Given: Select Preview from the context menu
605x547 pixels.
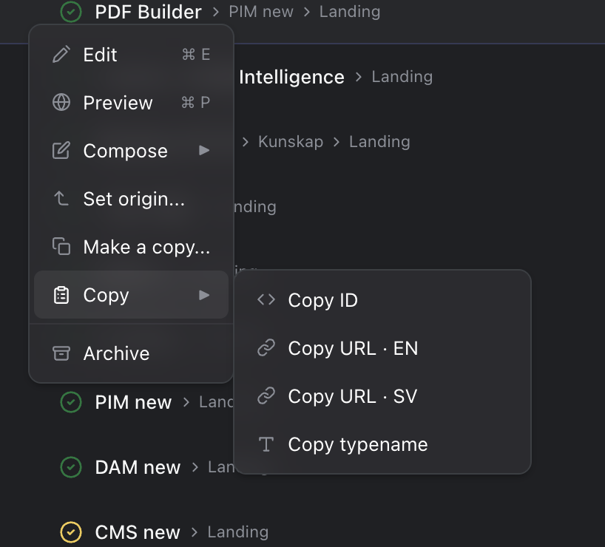Looking at the screenshot, I should (x=131, y=103).
